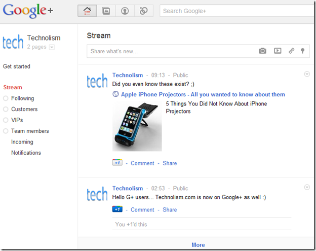Add a photo with the camera icon
316x251 pixels.
(262, 51)
